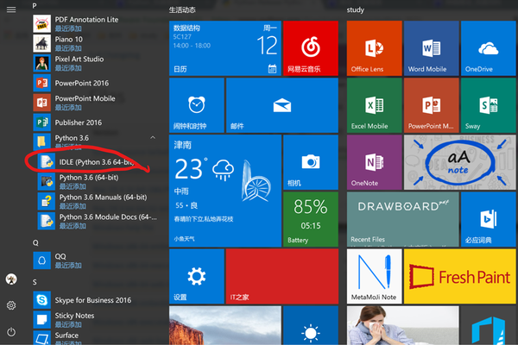Viewport: 518px width, 345px height.
Task: Launch Excel Mobile tile
Action: tap(375, 105)
